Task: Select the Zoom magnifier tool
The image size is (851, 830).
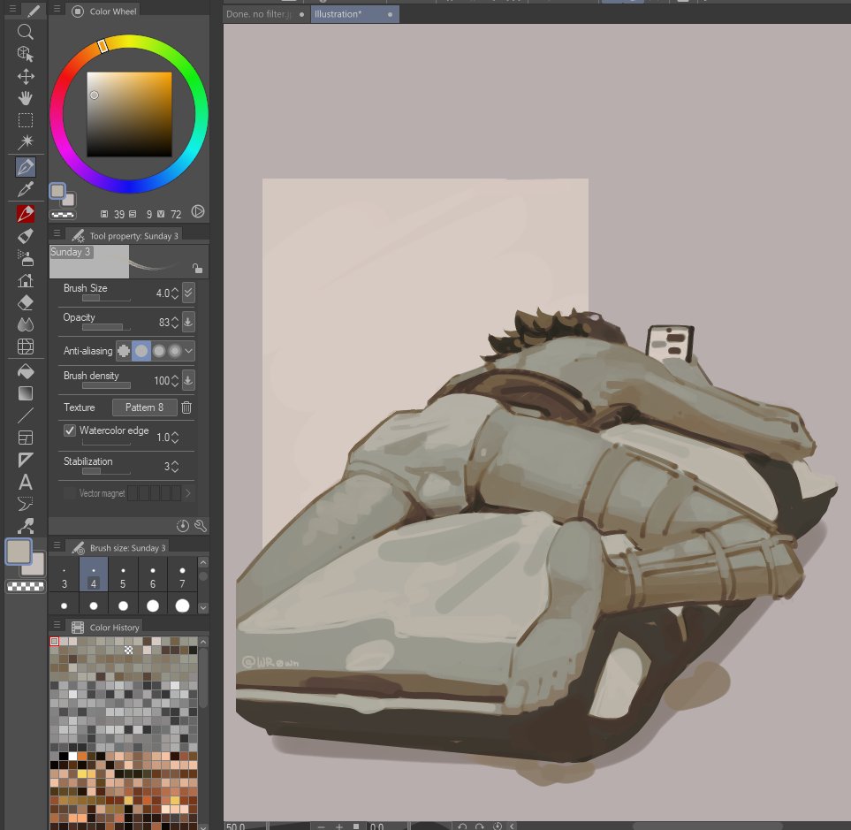Action: 26,32
